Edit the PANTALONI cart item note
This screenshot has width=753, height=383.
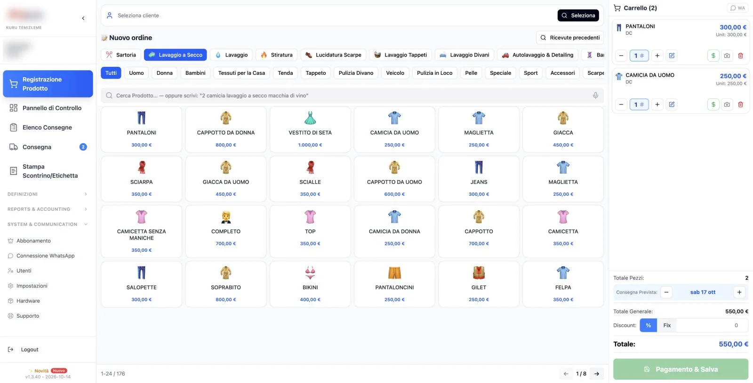(672, 56)
